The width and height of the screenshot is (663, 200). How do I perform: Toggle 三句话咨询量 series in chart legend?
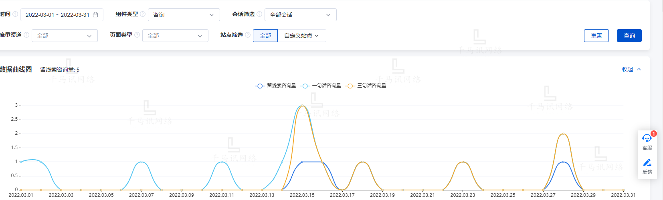tap(366, 86)
